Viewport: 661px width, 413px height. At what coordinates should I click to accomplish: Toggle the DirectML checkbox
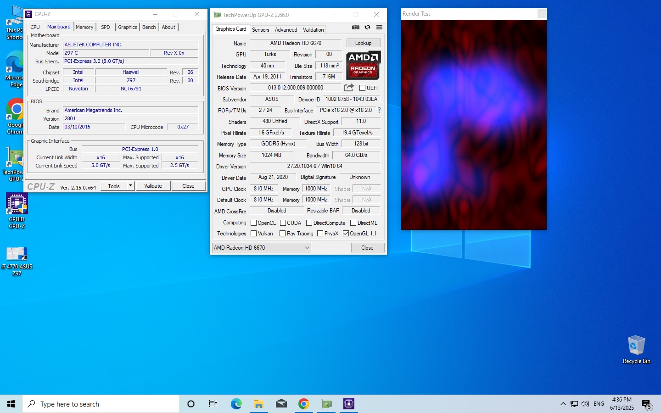tap(353, 223)
